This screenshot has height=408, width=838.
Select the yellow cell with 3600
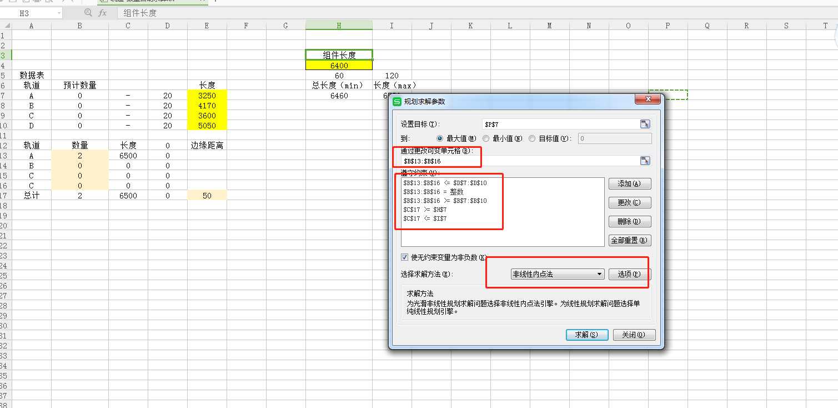207,116
